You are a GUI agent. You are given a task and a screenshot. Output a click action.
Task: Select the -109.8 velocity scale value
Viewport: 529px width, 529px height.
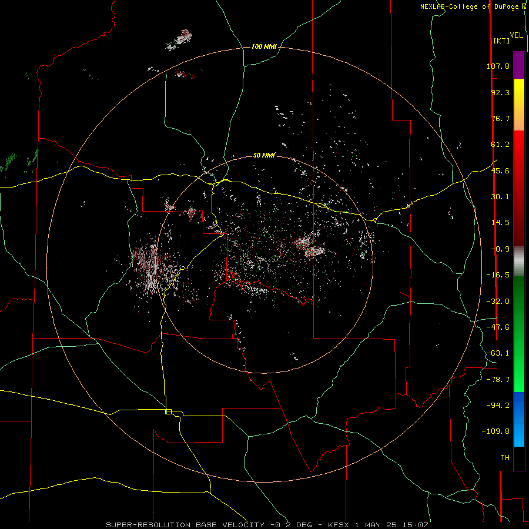(495, 431)
